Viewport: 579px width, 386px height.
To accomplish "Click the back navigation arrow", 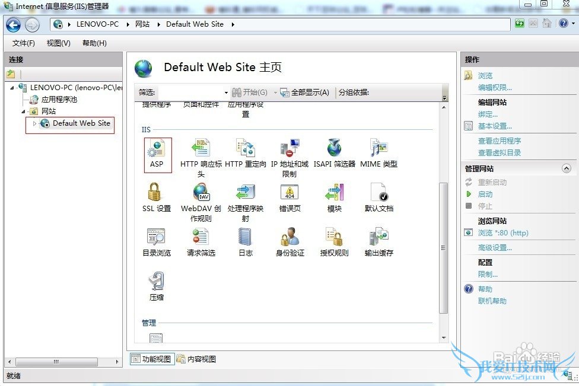I will (x=14, y=25).
